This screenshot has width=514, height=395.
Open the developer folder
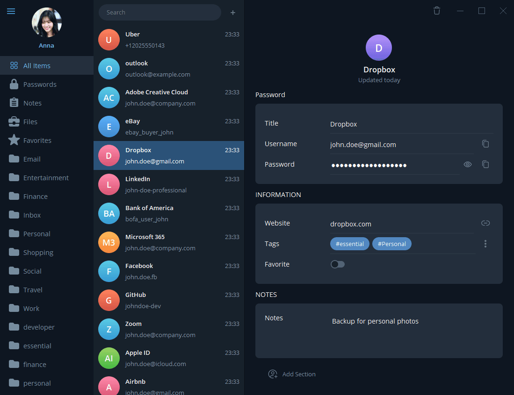coord(47,327)
